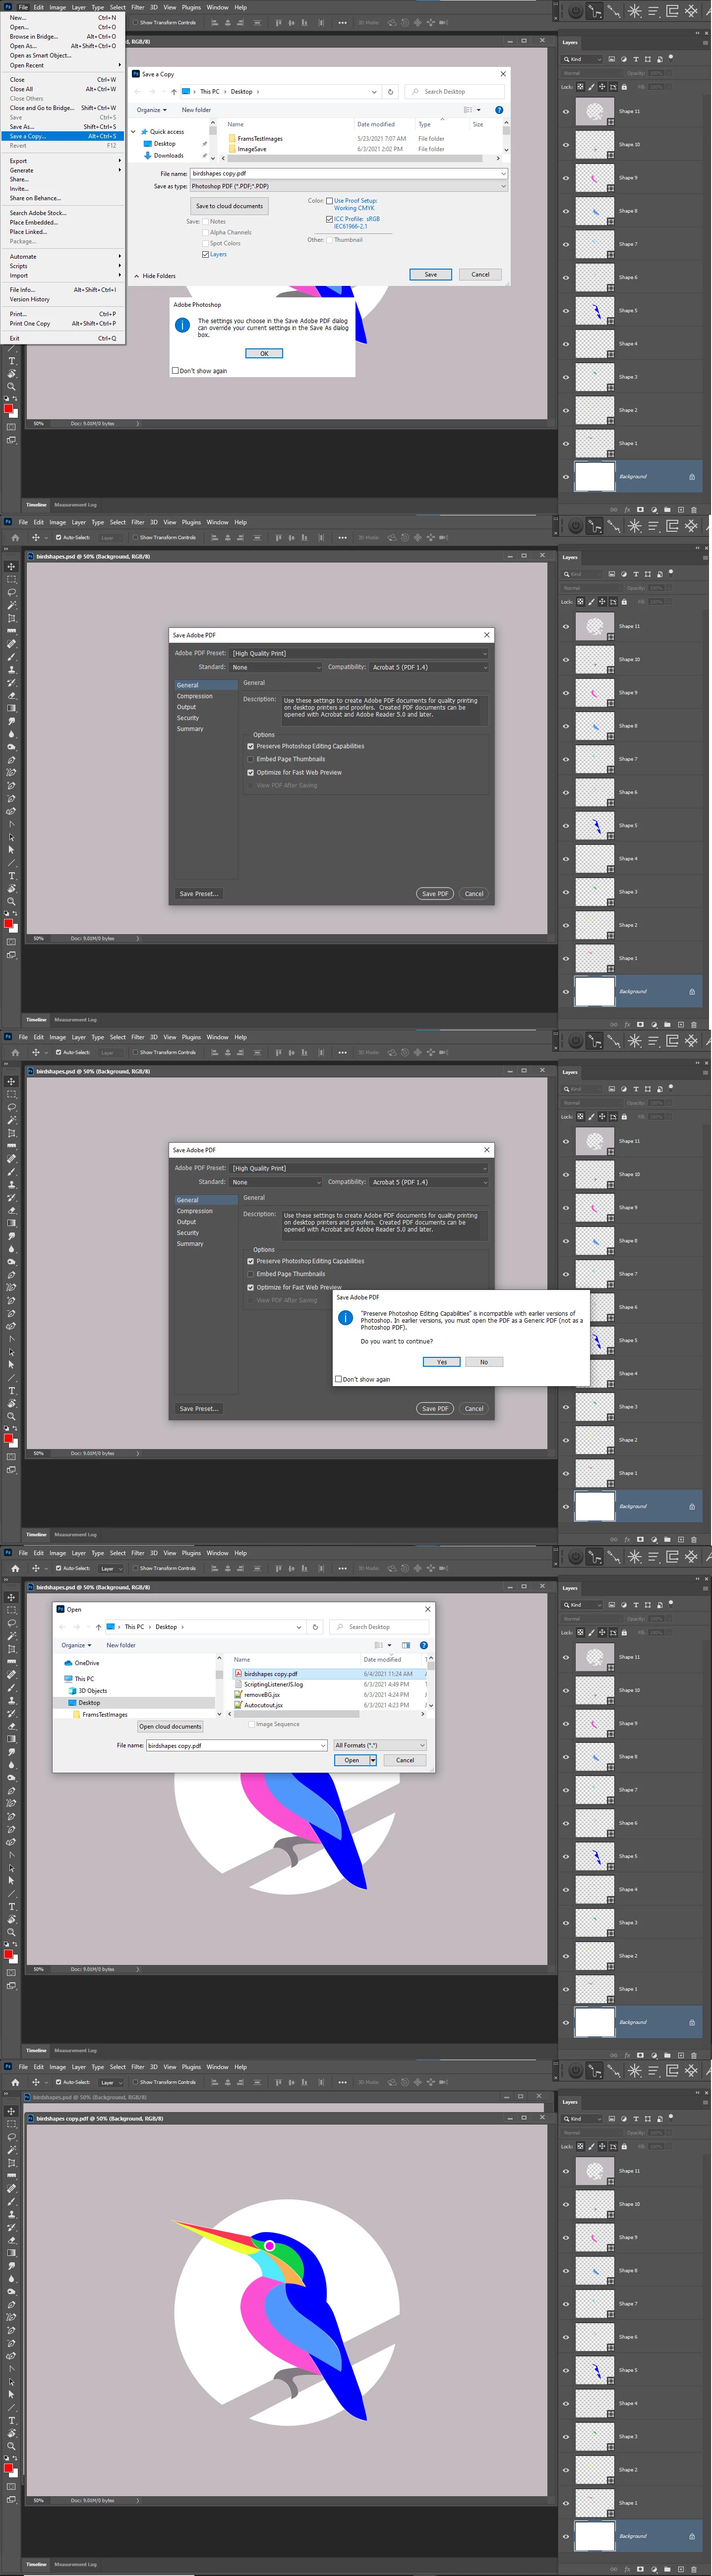Click Save PDF in the PDF dialog without warning
Viewport: 712px width, 2576px height.
tap(435, 894)
